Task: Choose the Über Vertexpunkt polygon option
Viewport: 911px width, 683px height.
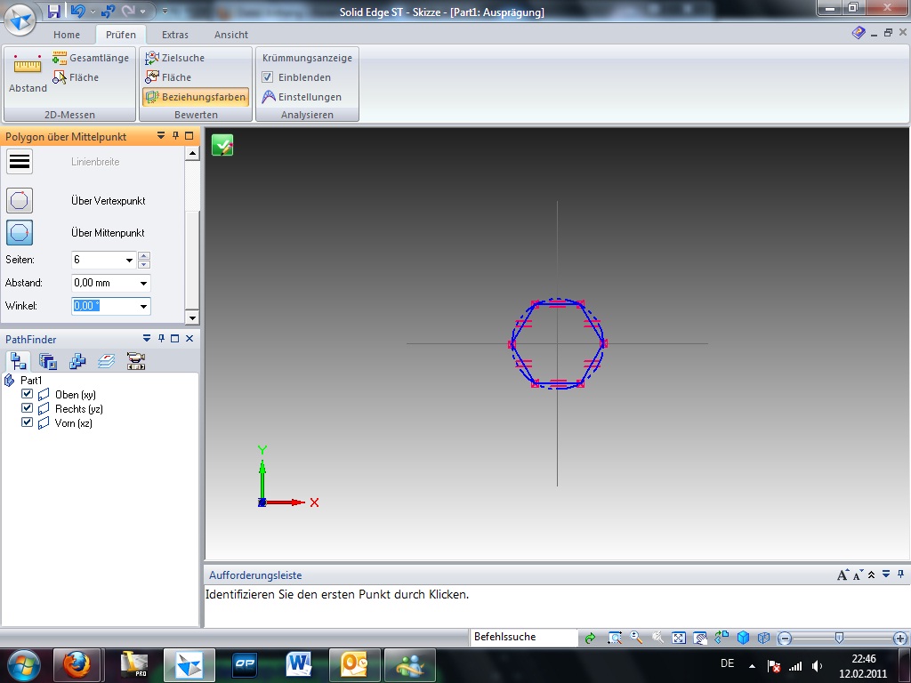Action: (x=20, y=200)
